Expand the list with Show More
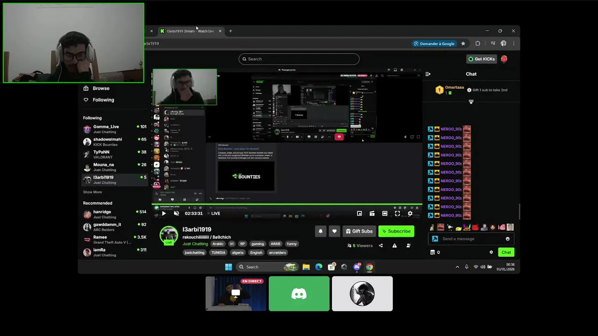 (93, 192)
